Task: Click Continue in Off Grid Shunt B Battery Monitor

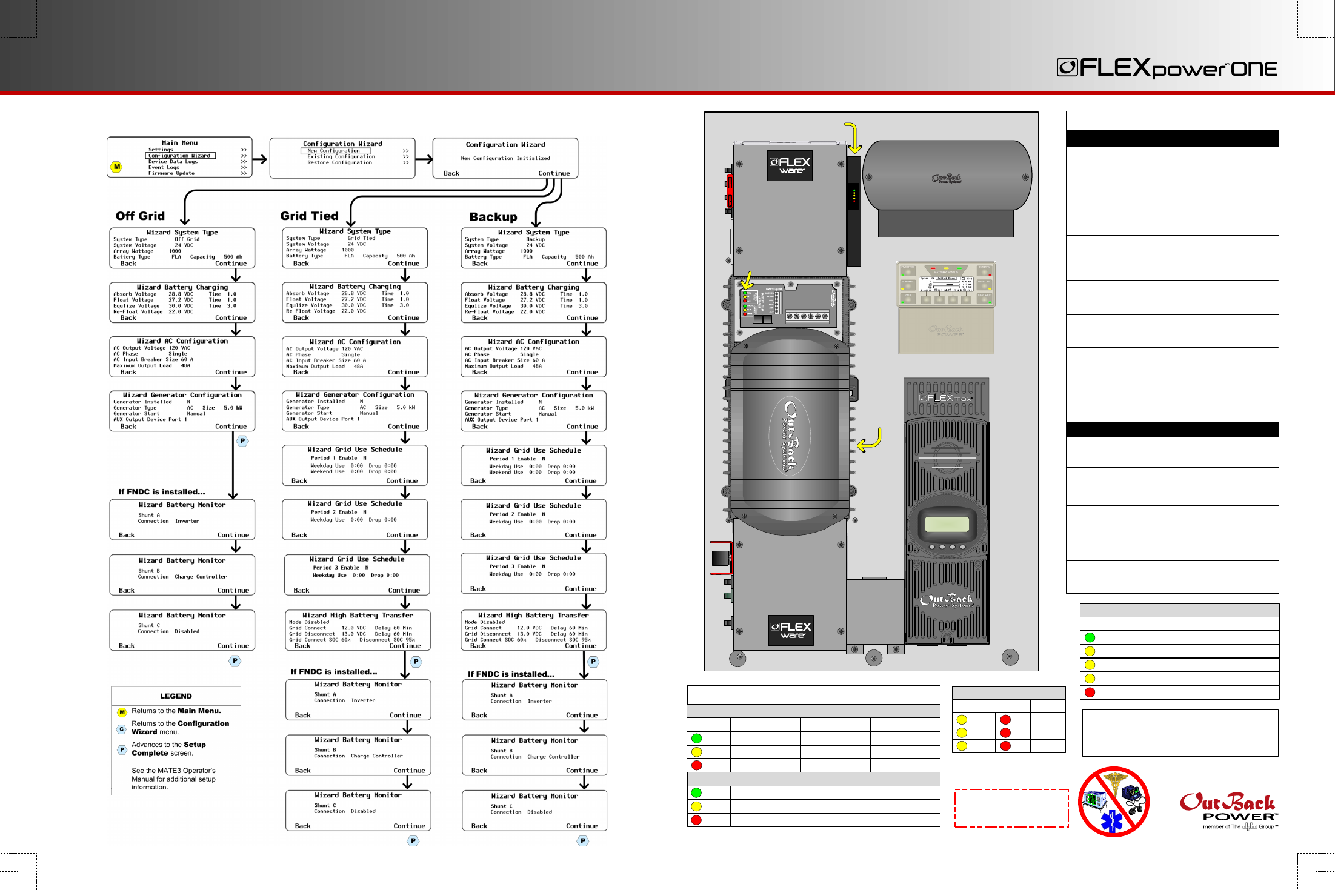Action: point(233,590)
